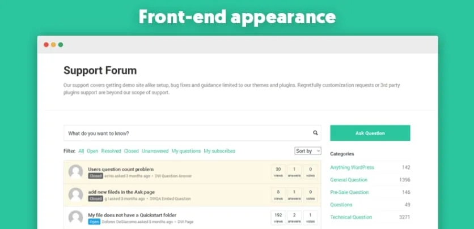Click the red window dot
The width and height of the screenshot is (474, 229).
(x=46, y=45)
